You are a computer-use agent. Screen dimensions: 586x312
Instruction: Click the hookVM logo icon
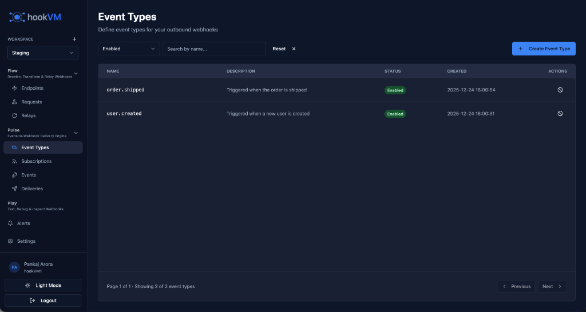click(x=17, y=17)
